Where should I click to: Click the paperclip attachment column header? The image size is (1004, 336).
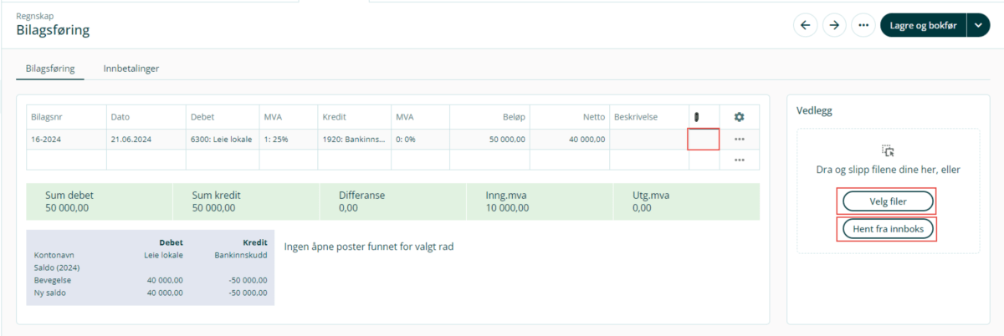point(696,117)
